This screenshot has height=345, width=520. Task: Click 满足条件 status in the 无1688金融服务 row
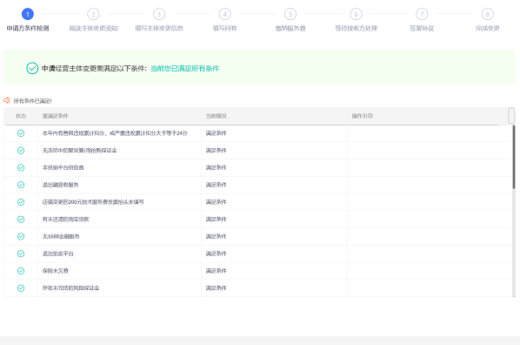tap(217, 236)
